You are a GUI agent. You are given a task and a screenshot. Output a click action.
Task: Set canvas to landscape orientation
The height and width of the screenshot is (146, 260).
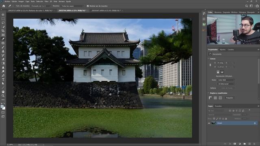click(x=222, y=72)
